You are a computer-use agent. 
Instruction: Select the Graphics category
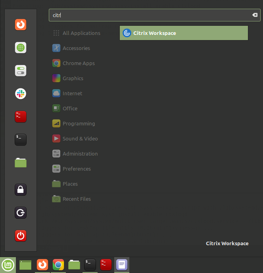pyautogui.click(x=68, y=78)
